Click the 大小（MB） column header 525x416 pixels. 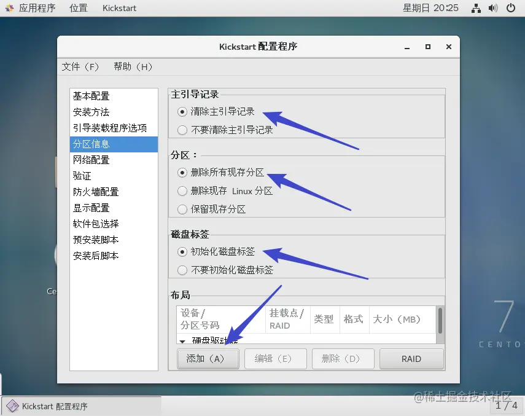click(403, 319)
